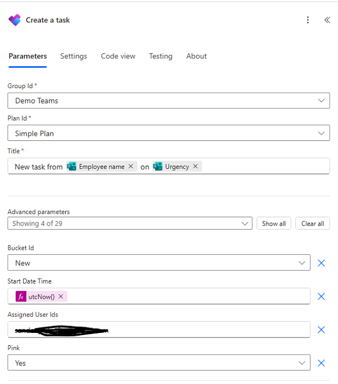Open the Testing tab
The image size is (338, 384).
click(x=161, y=56)
